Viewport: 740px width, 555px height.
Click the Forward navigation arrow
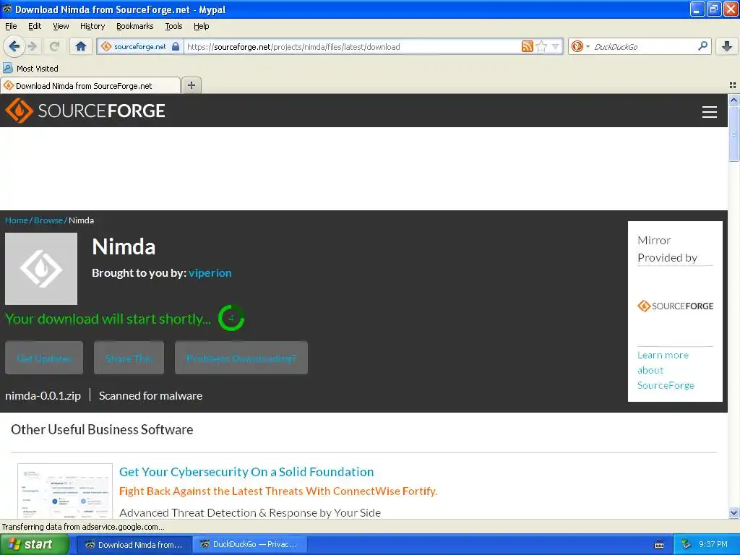pos(33,46)
